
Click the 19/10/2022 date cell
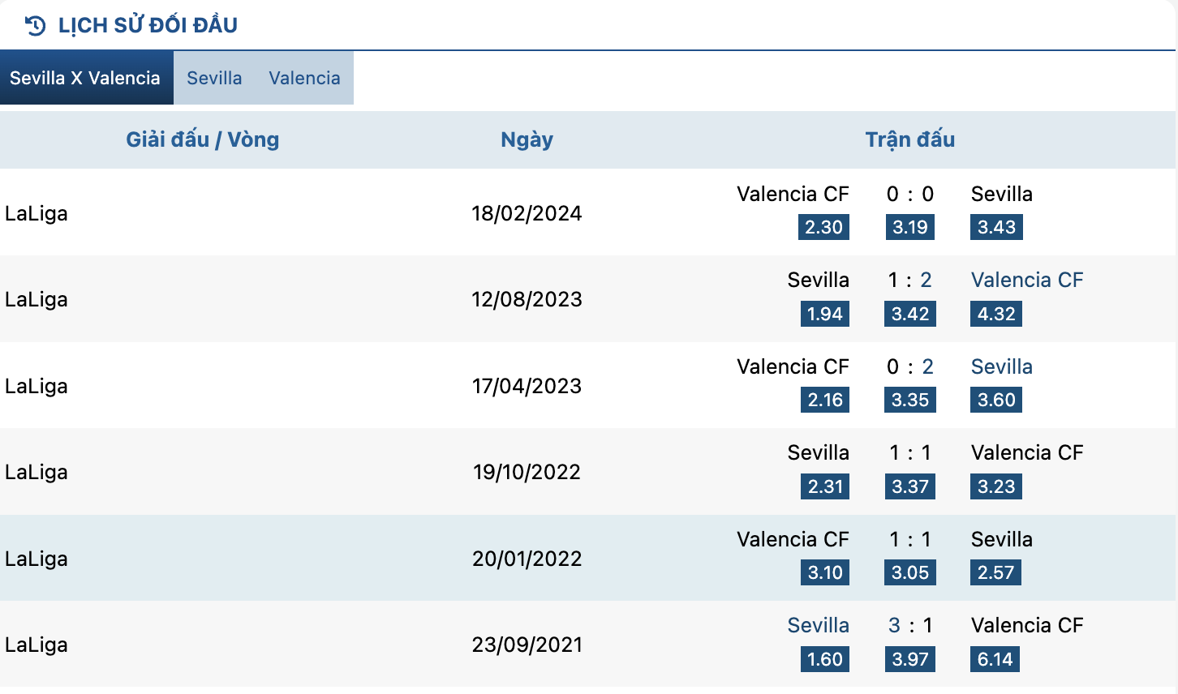coord(527,472)
